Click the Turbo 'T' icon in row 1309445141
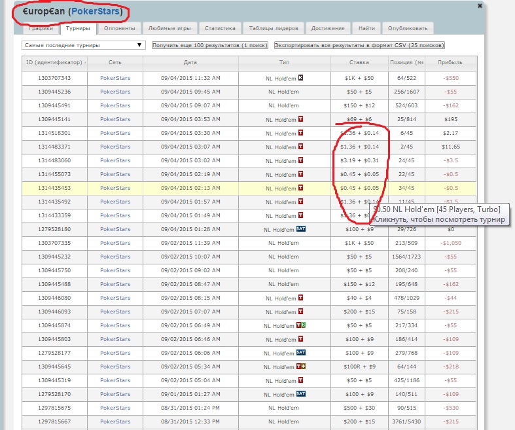Viewport: 515px width, 430px height. tap(300, 119)
